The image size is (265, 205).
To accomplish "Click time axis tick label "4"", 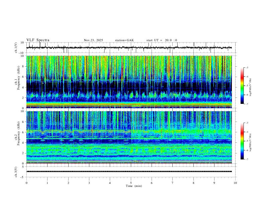I will tap(110, 183).
